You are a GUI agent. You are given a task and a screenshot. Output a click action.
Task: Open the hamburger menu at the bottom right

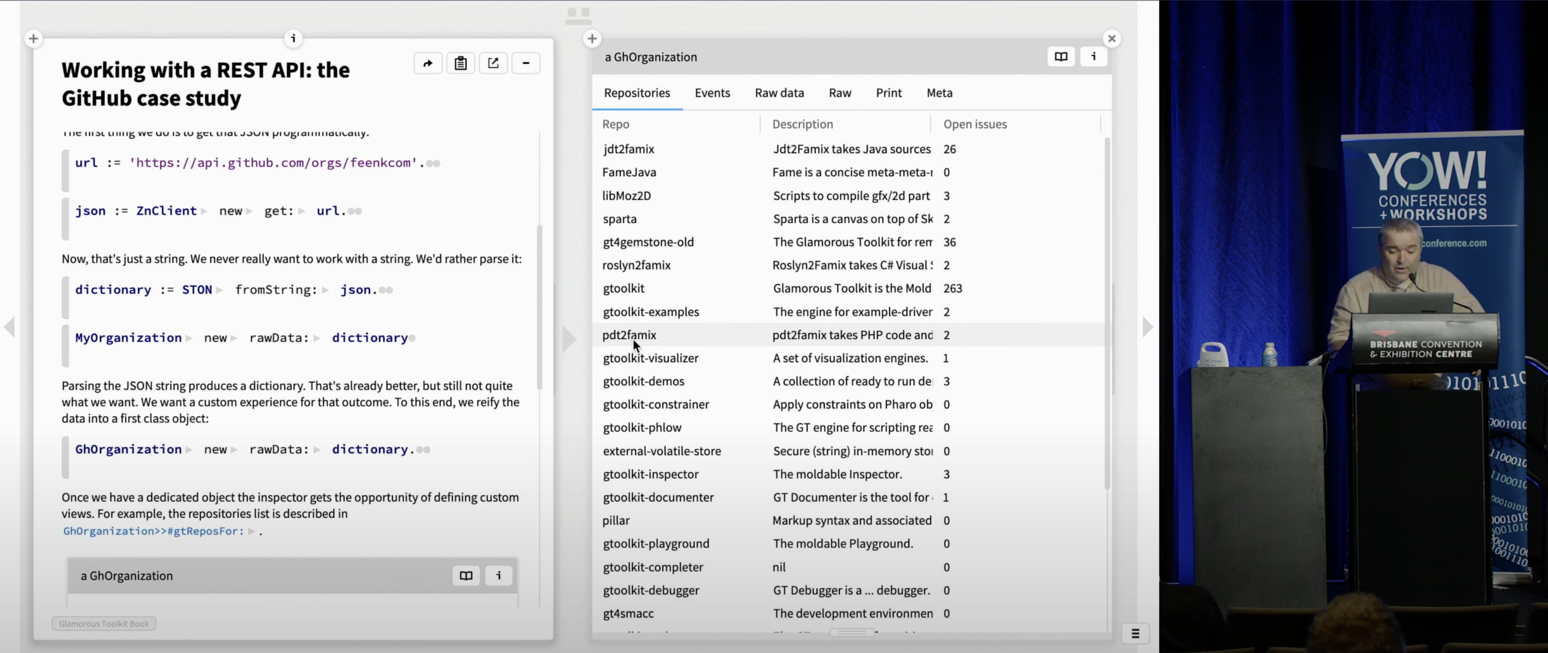(1135, 633)
